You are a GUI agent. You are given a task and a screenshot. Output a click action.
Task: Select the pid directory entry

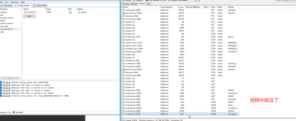pyautogui.click(x=11, y=15)
